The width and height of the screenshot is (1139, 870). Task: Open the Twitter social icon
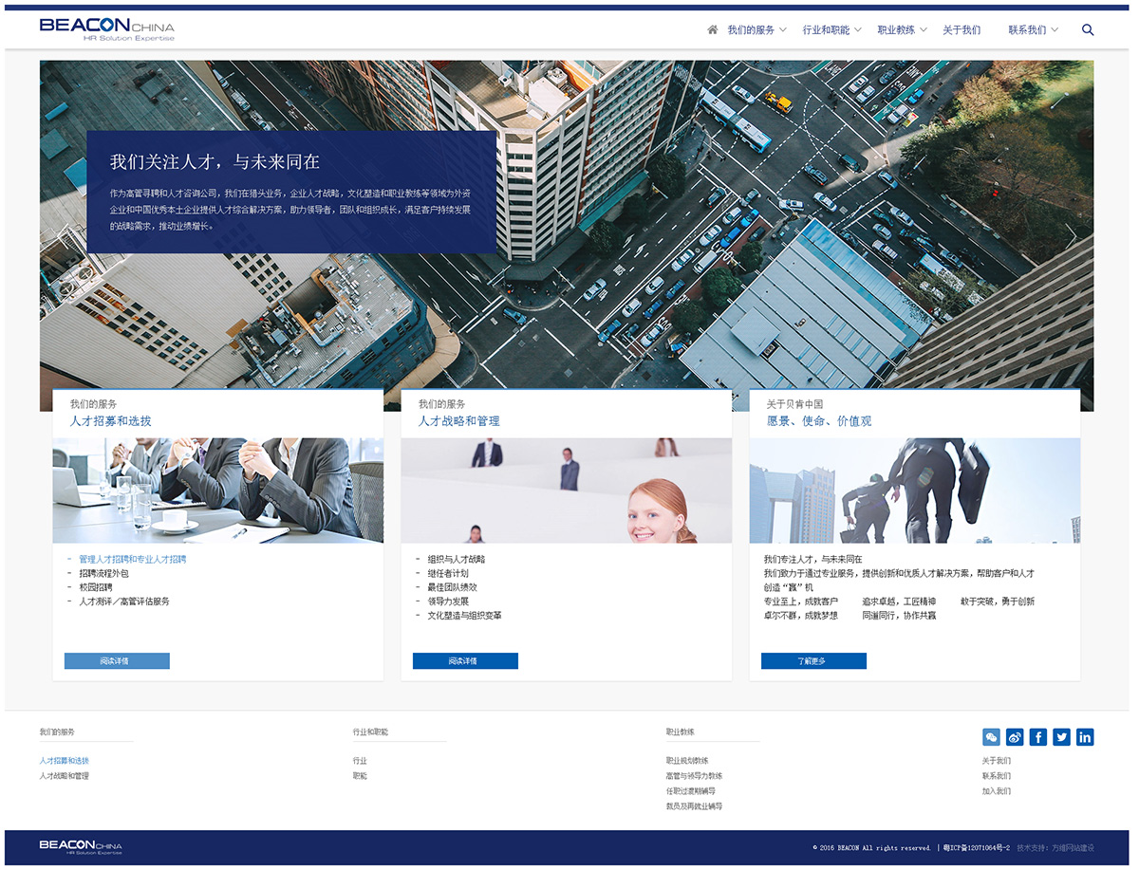pos(1061,737)
